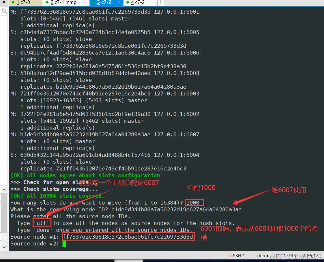The image size is (324, 262).
Task: Click the master line ending 127.0.0.1:6001
Action: tap(105, 12)
